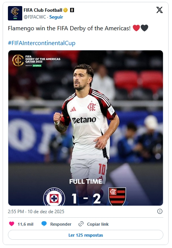Click the Responder label
Screen dimensions: 172x248
point(61,224)
